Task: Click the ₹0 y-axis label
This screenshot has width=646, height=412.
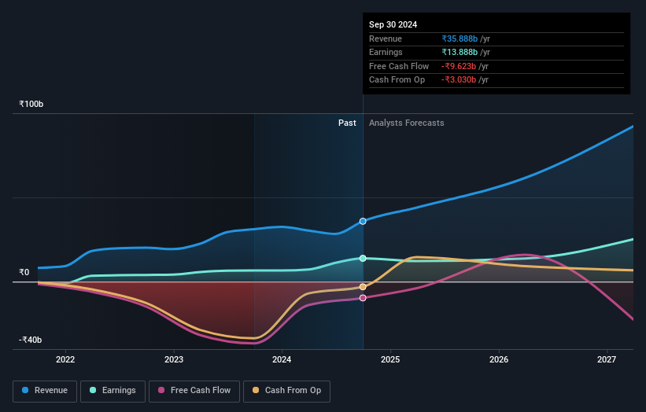Action: pyautogui.click(x=24, y=273)
